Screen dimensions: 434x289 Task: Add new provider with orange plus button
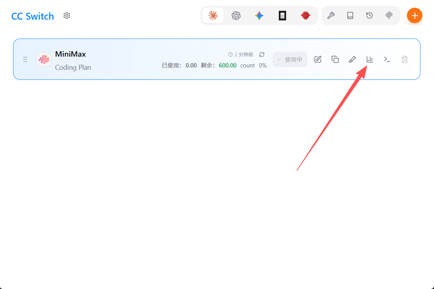coord(414,15)
